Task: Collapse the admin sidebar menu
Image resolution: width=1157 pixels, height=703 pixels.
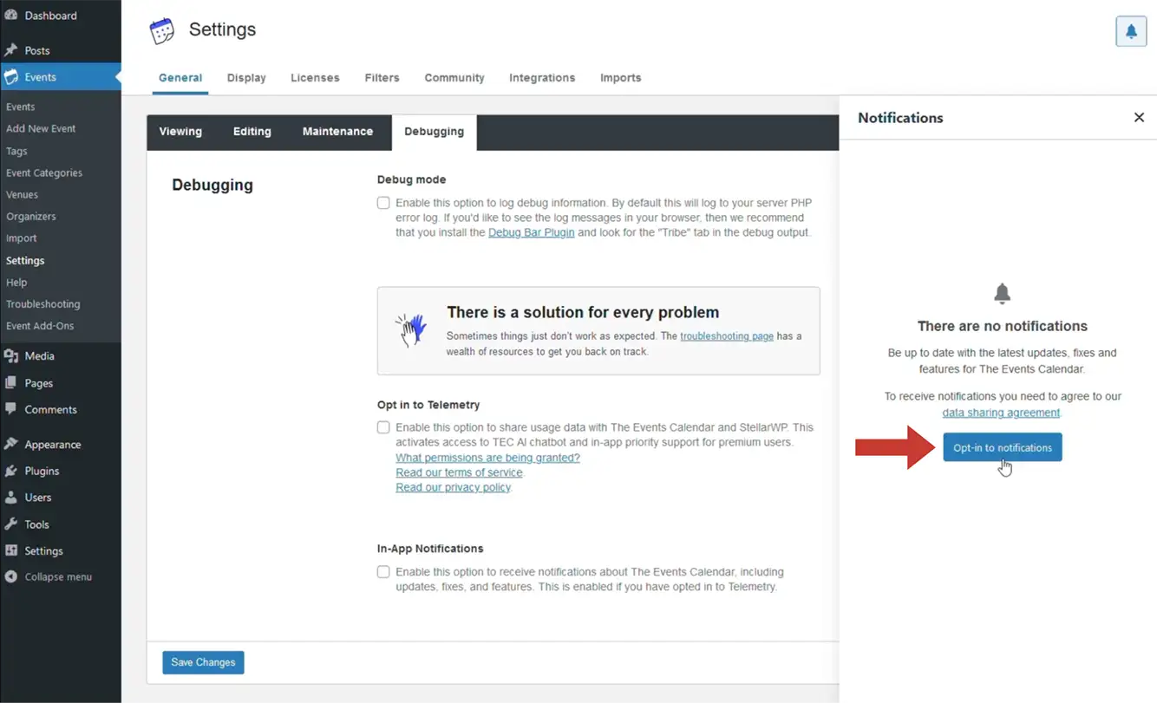Action: (49, 576)
